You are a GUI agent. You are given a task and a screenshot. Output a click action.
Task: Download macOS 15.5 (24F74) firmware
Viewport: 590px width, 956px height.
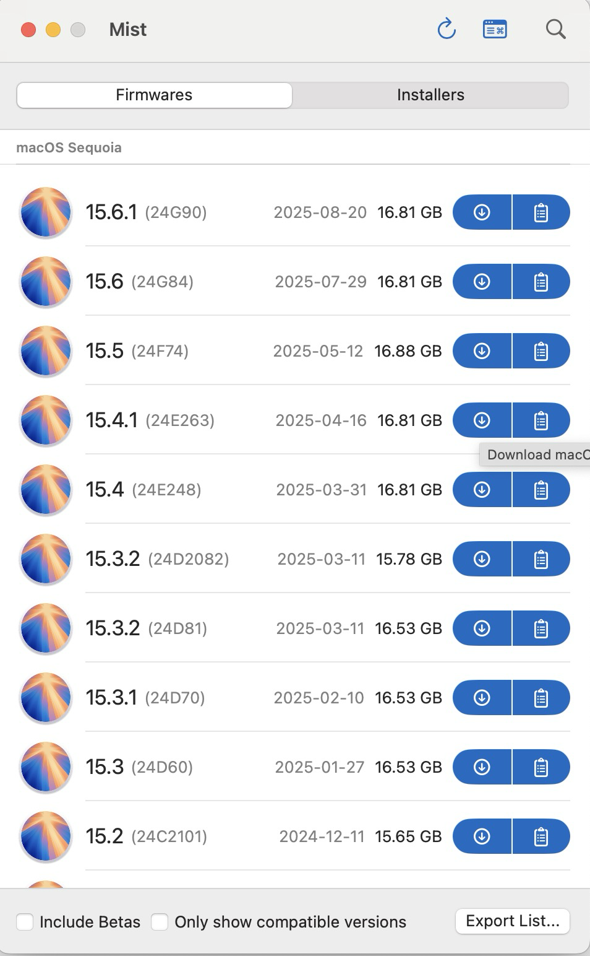point(482,351)
